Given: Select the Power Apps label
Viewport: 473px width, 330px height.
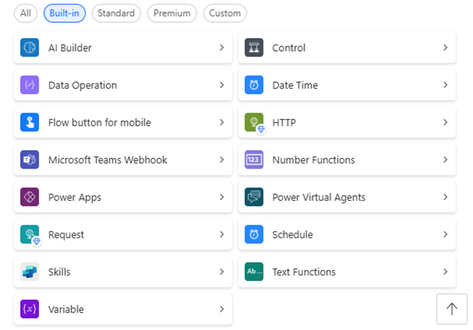Looking at the screenshot, I should coord(75,197).
